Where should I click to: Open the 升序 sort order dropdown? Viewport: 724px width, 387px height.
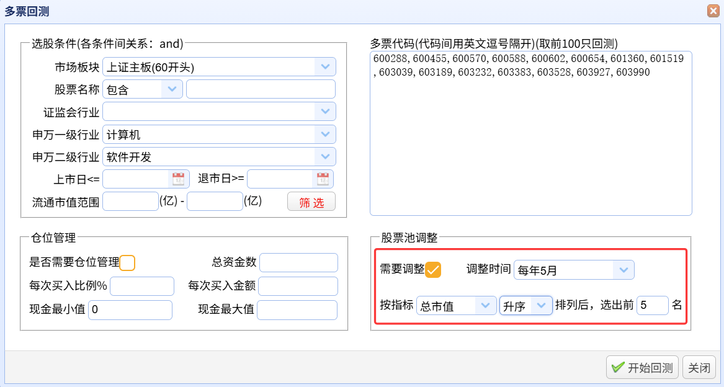coord(526,306)
